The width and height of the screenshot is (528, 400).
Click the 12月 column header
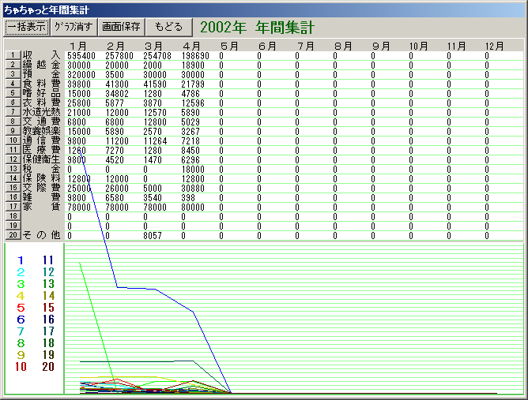coord(494,46)
